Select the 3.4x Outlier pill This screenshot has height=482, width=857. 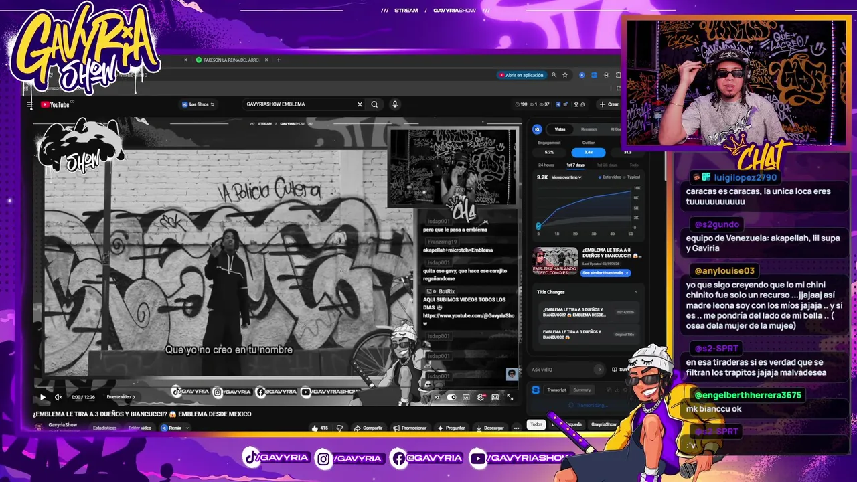[x=589, y=152]
